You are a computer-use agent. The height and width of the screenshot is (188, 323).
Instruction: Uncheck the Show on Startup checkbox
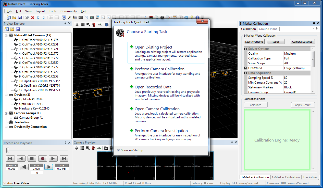pos(118,150)
